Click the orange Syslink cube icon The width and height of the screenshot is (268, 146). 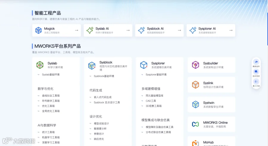pos(196,85)
